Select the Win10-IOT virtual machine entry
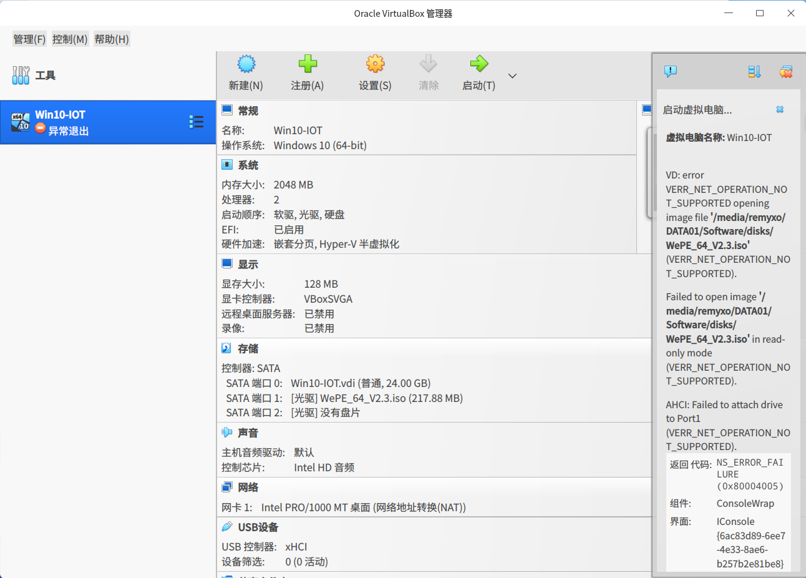This screenshot has width=806, height=578. pos(108,122)
